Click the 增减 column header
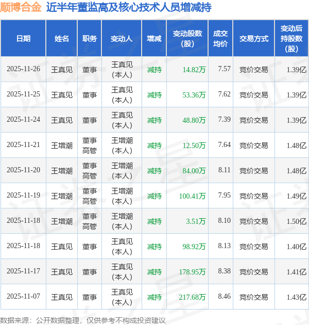Screen dimensions: 309x325 [x=154, y=39]
